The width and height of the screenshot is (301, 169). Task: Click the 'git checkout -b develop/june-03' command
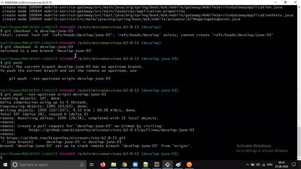click(x=37, y=31)
